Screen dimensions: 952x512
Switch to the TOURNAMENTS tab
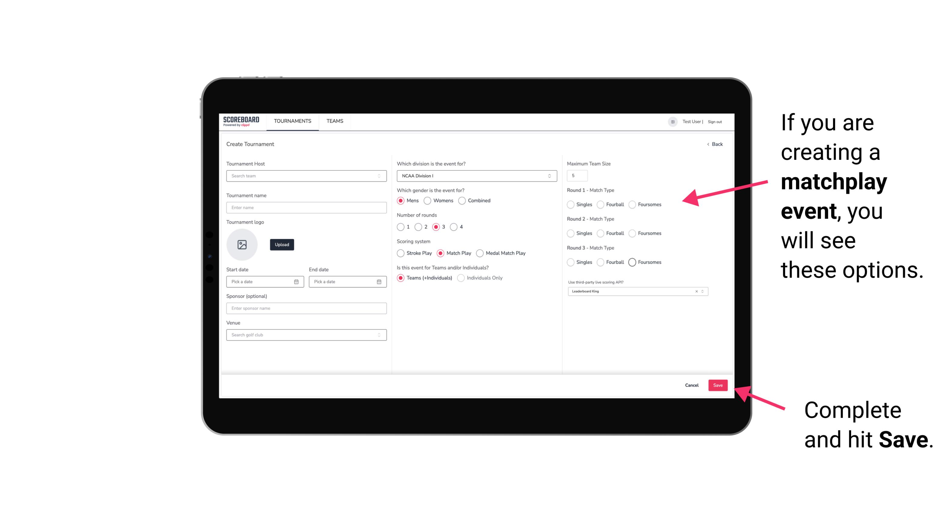[x=292, y=121]
